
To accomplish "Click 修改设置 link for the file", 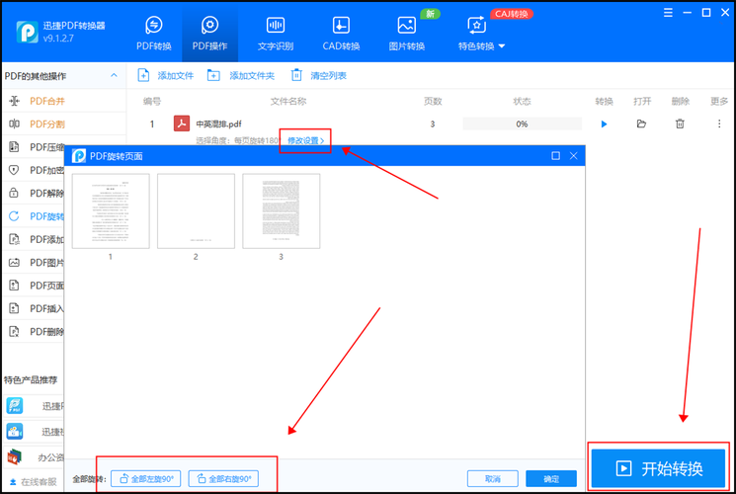I will 305,141.
